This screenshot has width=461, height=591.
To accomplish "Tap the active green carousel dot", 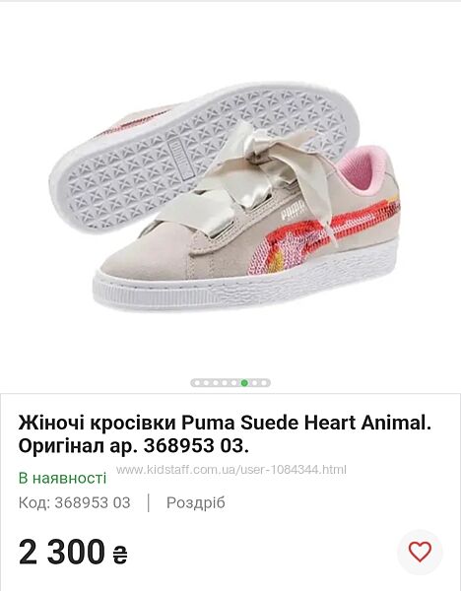I will [244, 383].
